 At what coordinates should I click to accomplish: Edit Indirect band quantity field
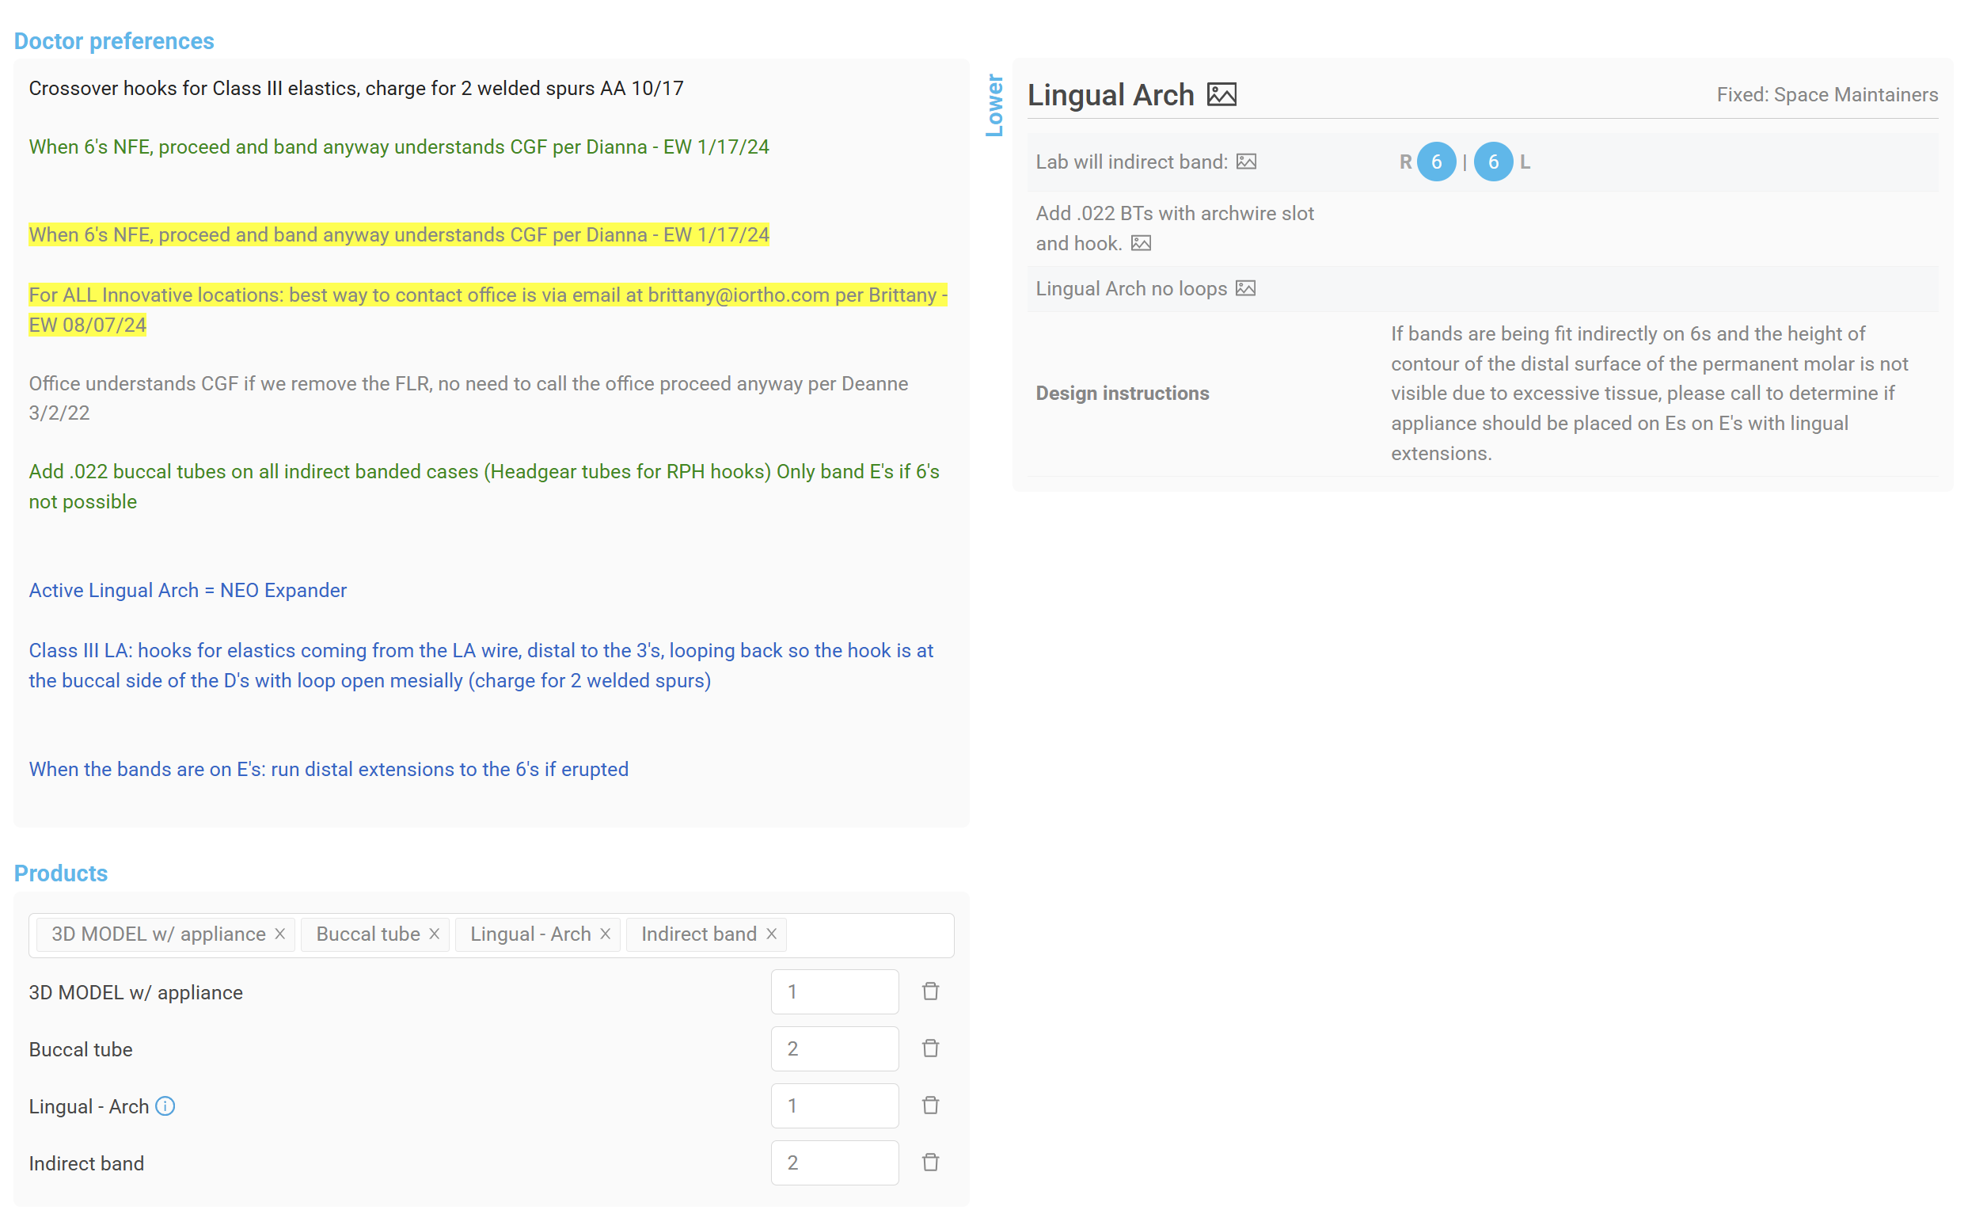click(834, 1162)
